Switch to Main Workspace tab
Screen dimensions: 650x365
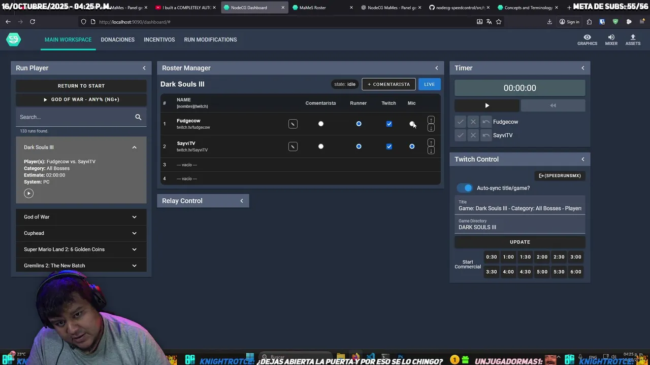(x=68, y=40)
